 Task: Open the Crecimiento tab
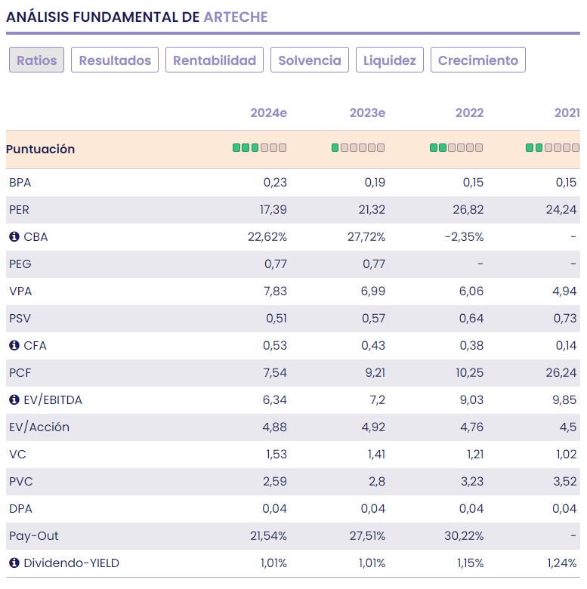click(478, 60)
